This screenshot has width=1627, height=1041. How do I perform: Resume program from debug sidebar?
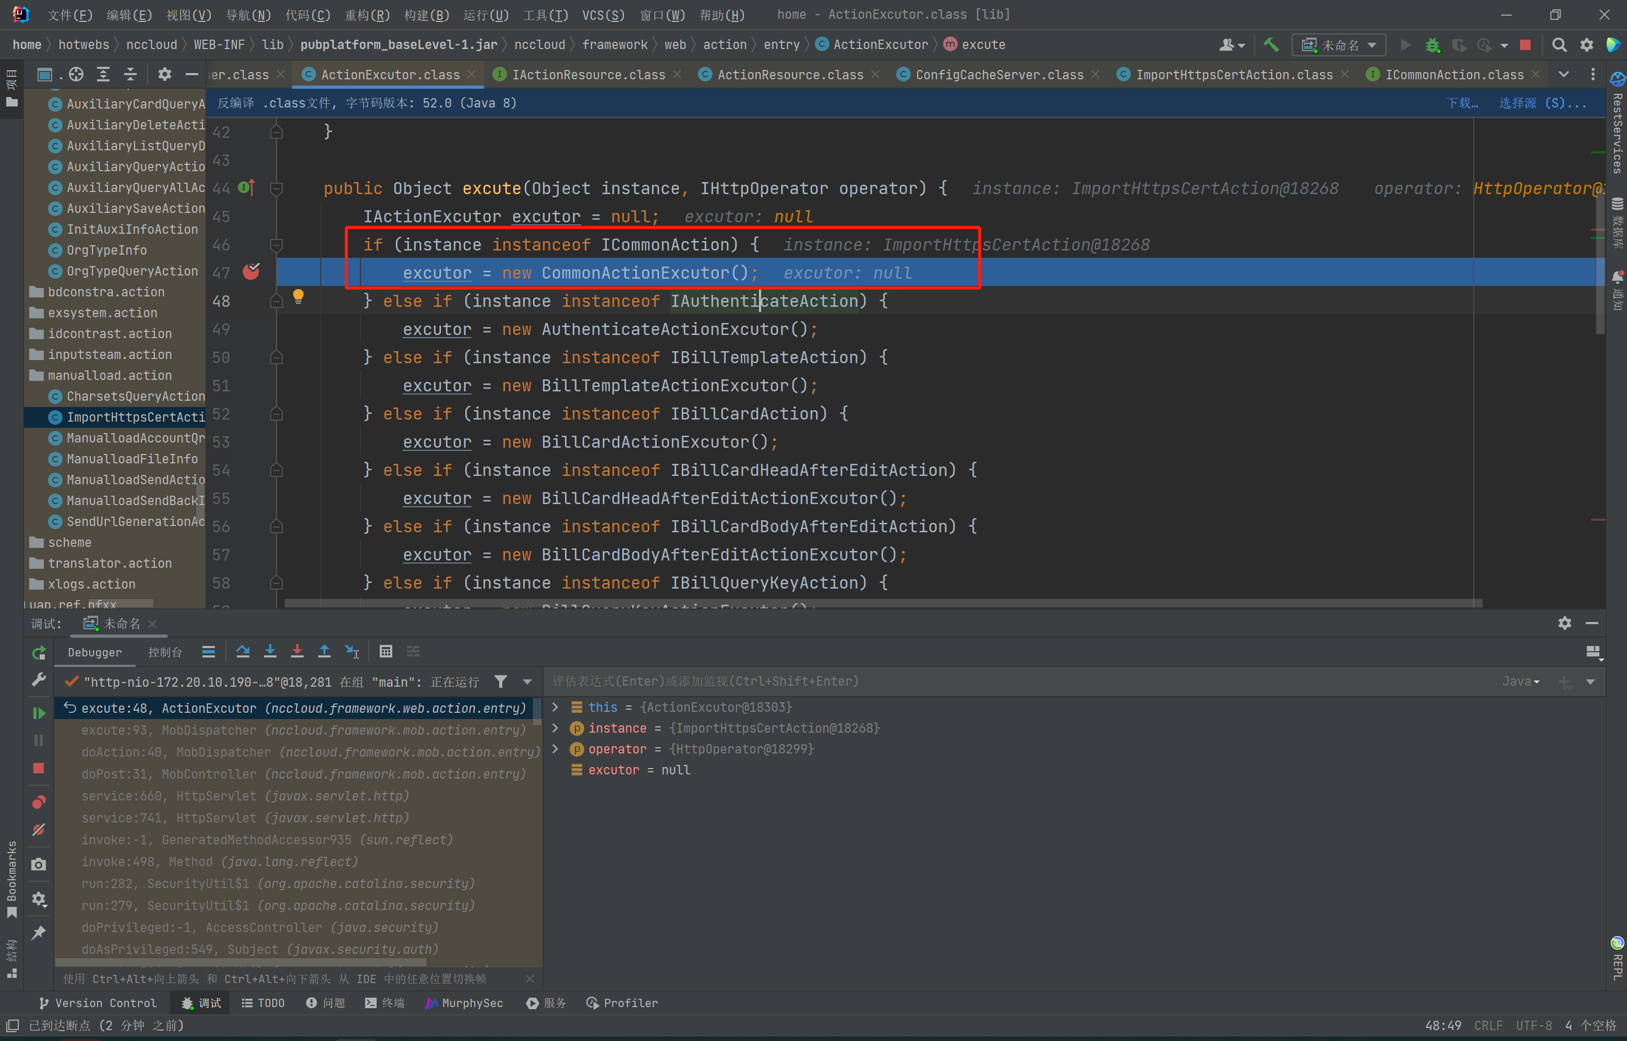coord(39,713)
